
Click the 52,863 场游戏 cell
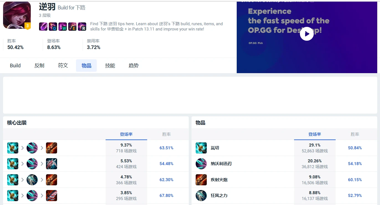(x=315, y=151)
